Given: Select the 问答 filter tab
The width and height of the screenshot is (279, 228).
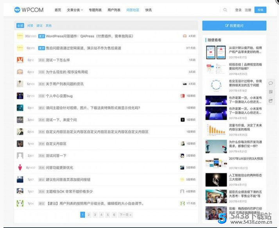Looking at the screenshot, I should [30, 26].
